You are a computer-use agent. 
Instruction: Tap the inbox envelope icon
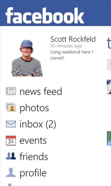point(11,124)
